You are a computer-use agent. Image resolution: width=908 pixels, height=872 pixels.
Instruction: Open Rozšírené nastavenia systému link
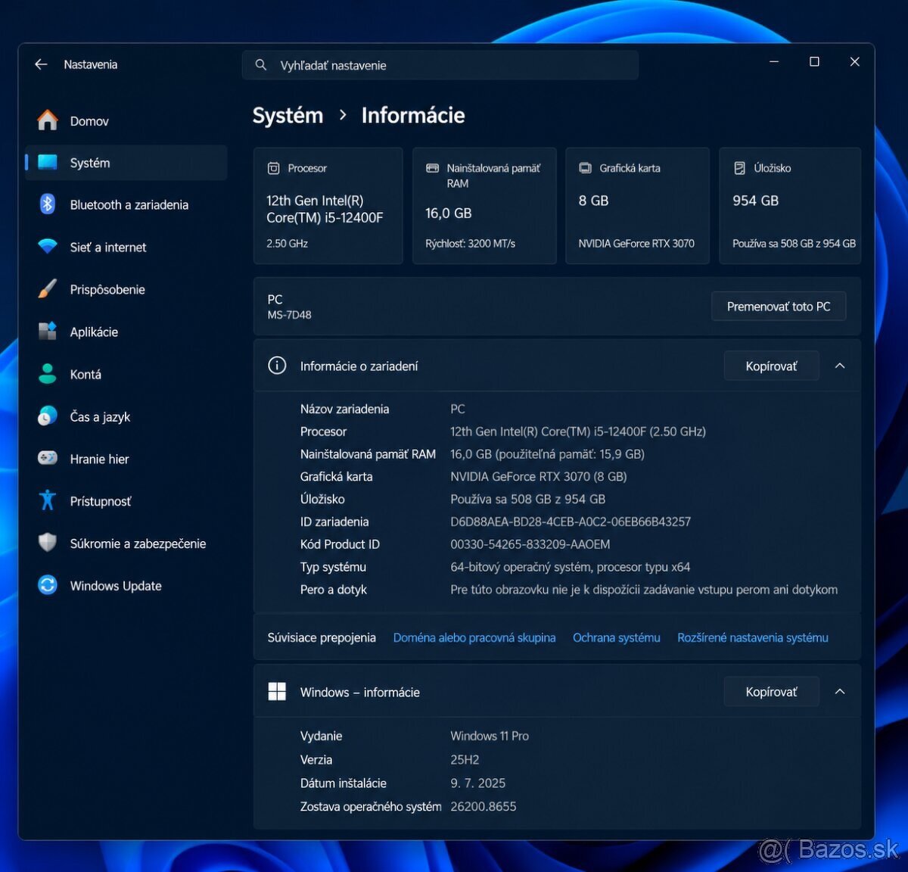pos(753,637)
